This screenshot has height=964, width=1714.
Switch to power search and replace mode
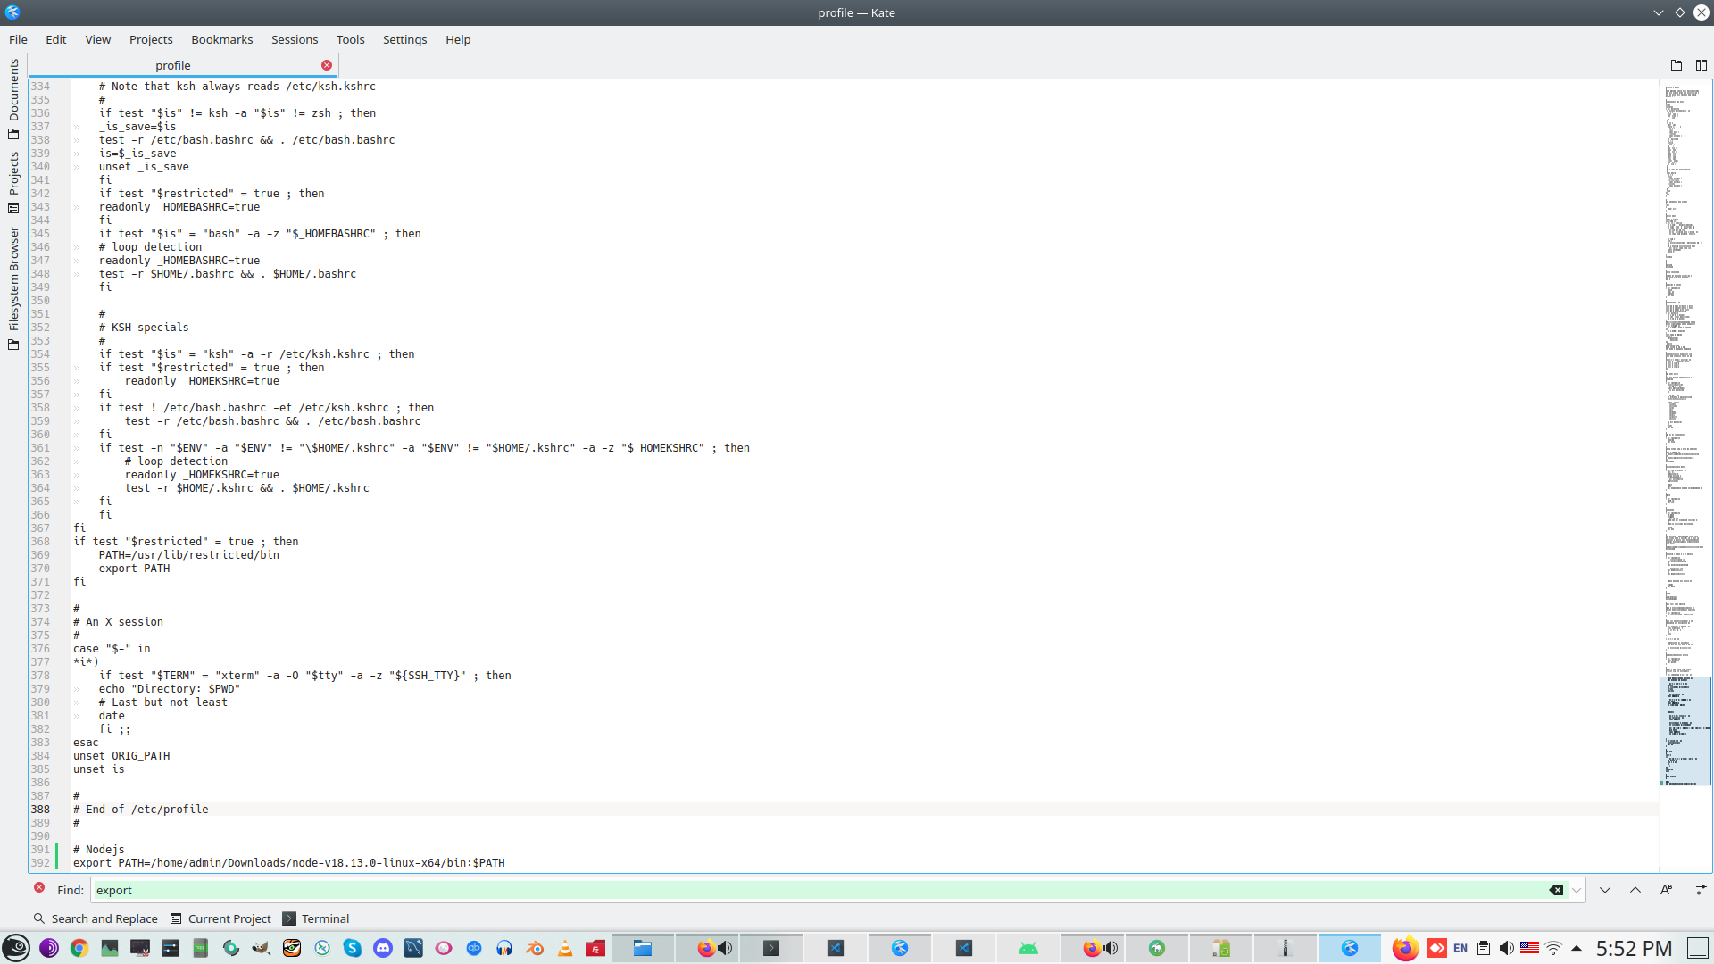[x=1701, y=890]
